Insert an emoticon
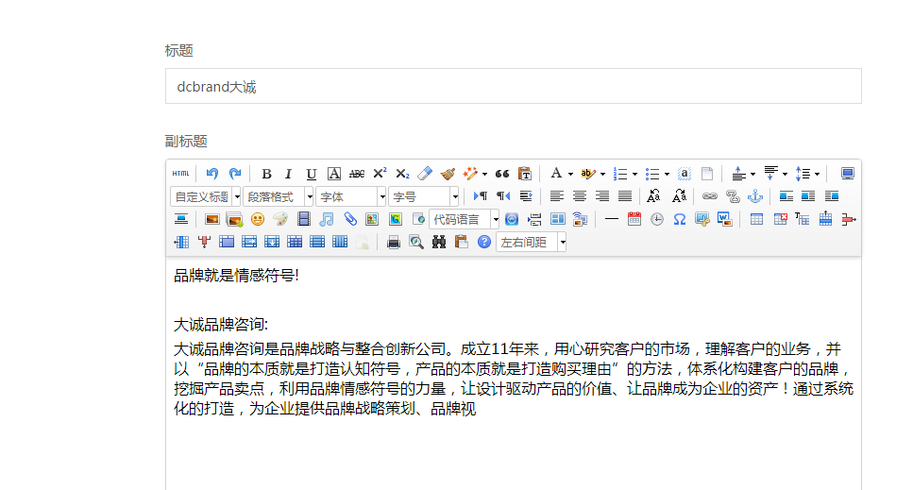The image size is (913, 490). pos(258,219)
